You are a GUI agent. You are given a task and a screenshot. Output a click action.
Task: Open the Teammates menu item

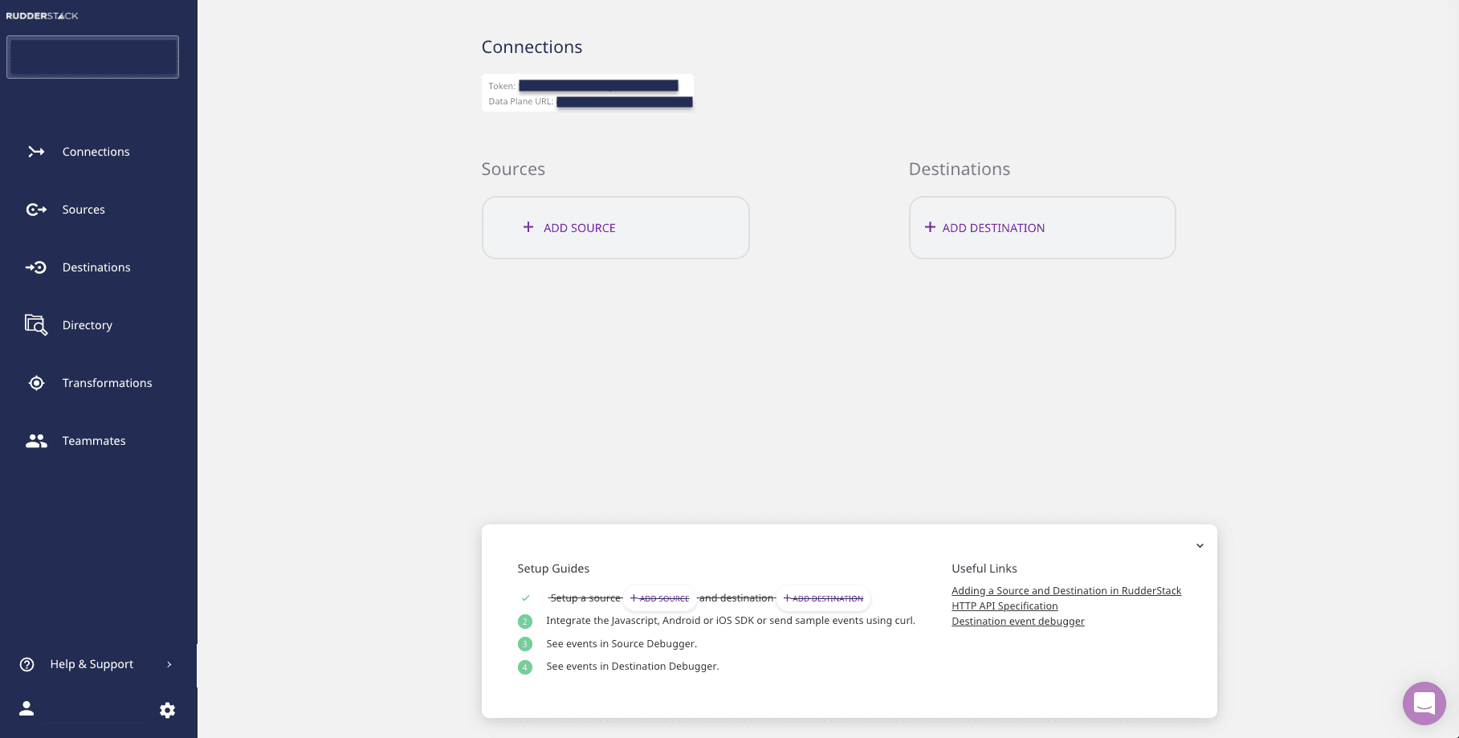point(94,441)
